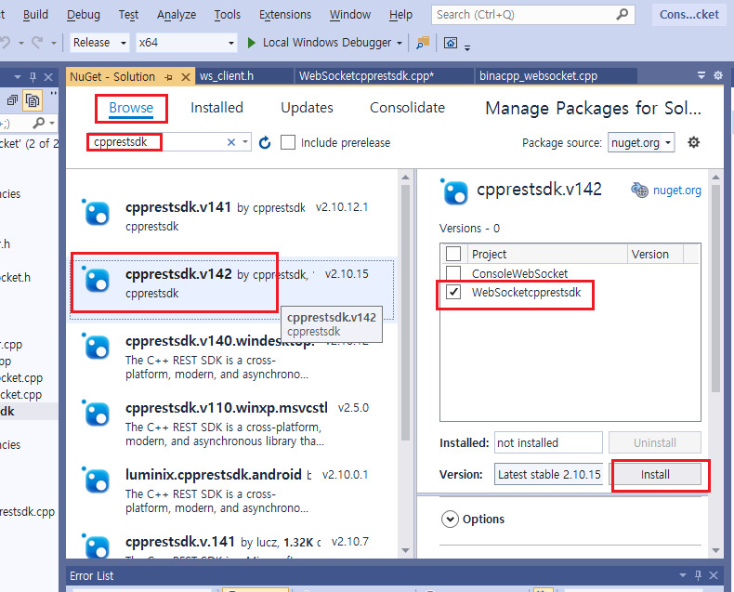Click the Project column header
The image size is (734, 592).
[545, 254]
